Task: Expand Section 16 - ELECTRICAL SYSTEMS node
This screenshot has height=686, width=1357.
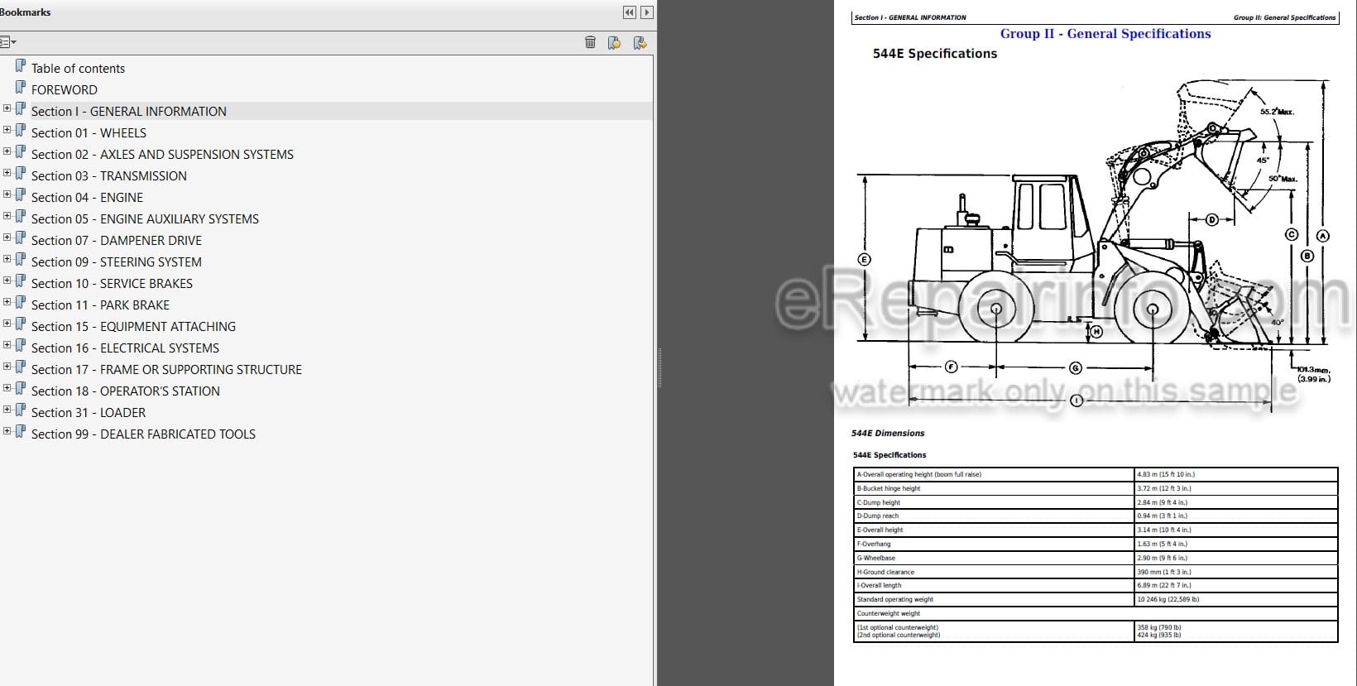Action: 7,345
